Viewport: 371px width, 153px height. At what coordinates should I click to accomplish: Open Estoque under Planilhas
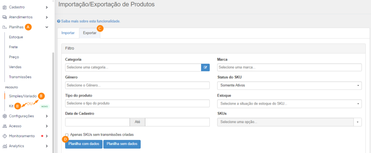16,37
